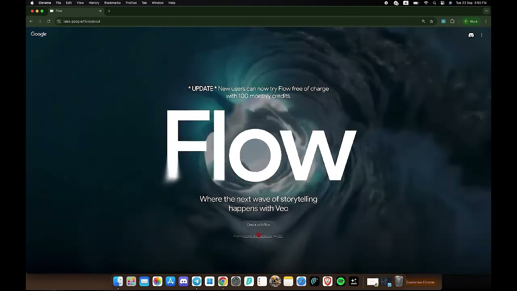The width and height of the screenshot is (517, 291).
Task: Click the browser forward arrow
Action: pyautogui.click(x=40, y=21)
